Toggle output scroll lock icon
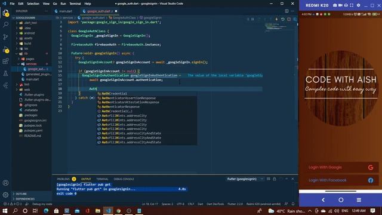 pos(275,179)
